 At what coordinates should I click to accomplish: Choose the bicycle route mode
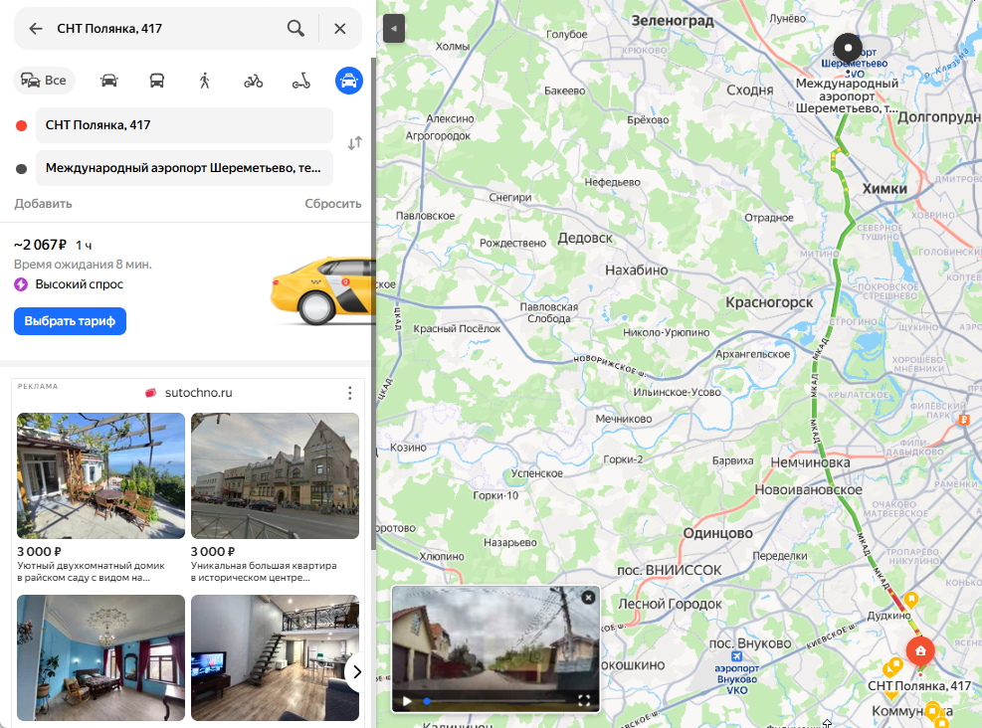pos(254,81)
